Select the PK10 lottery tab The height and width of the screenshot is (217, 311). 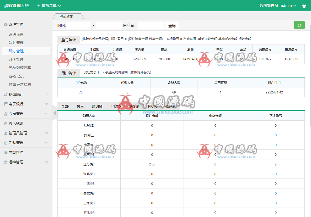pyautogui.click(x=153, y=106)
